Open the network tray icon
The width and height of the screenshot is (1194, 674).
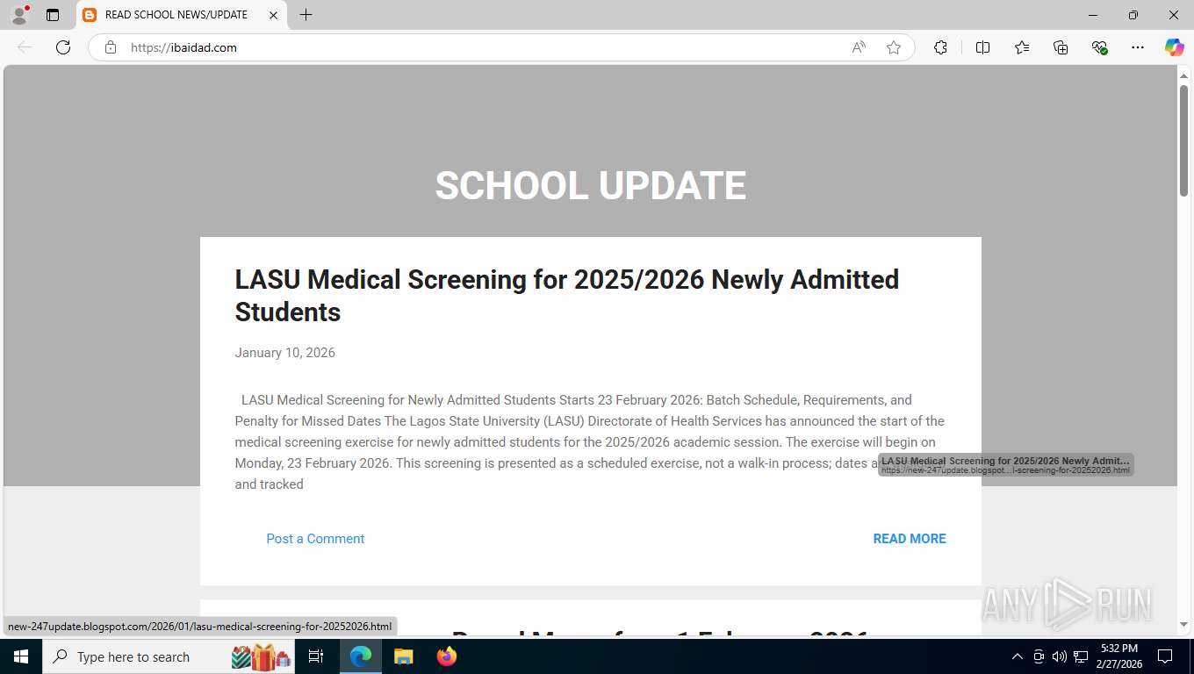[x=1081, y=656]
